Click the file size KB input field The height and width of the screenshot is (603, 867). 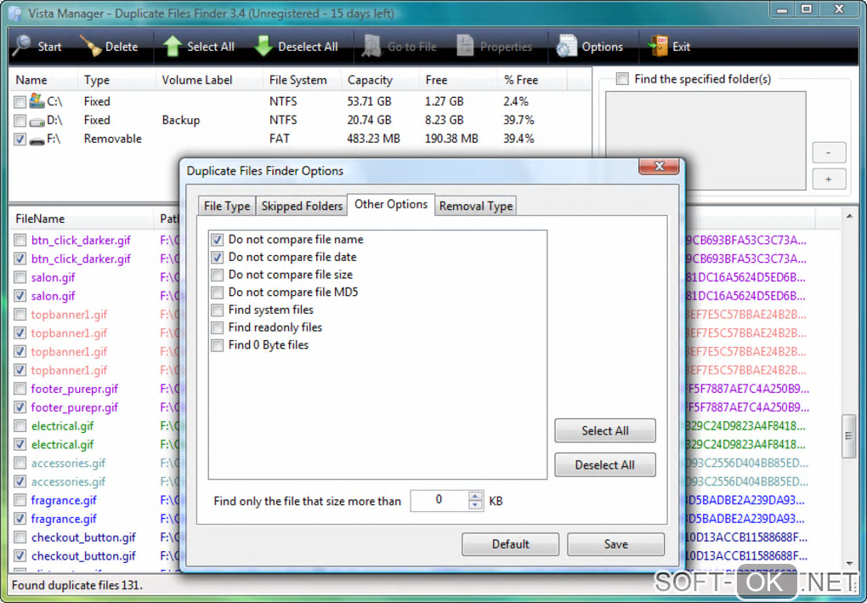(439, 500)
